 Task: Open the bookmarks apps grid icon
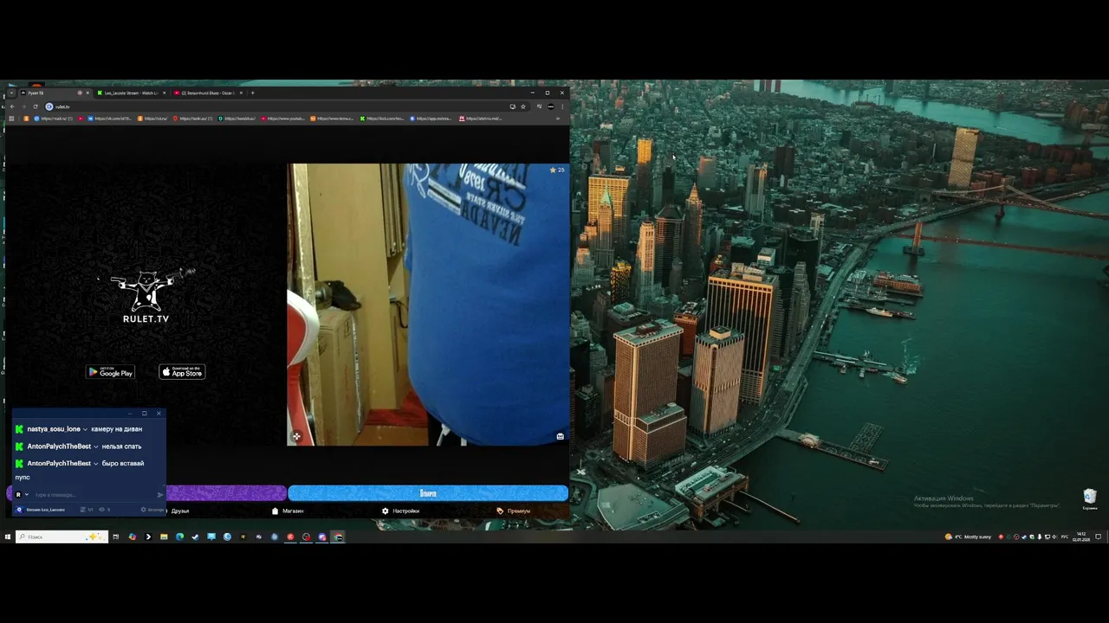[x=11, y=119]
